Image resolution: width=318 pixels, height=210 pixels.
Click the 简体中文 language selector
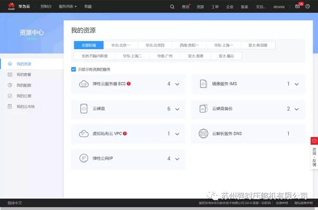click(15, 203)
